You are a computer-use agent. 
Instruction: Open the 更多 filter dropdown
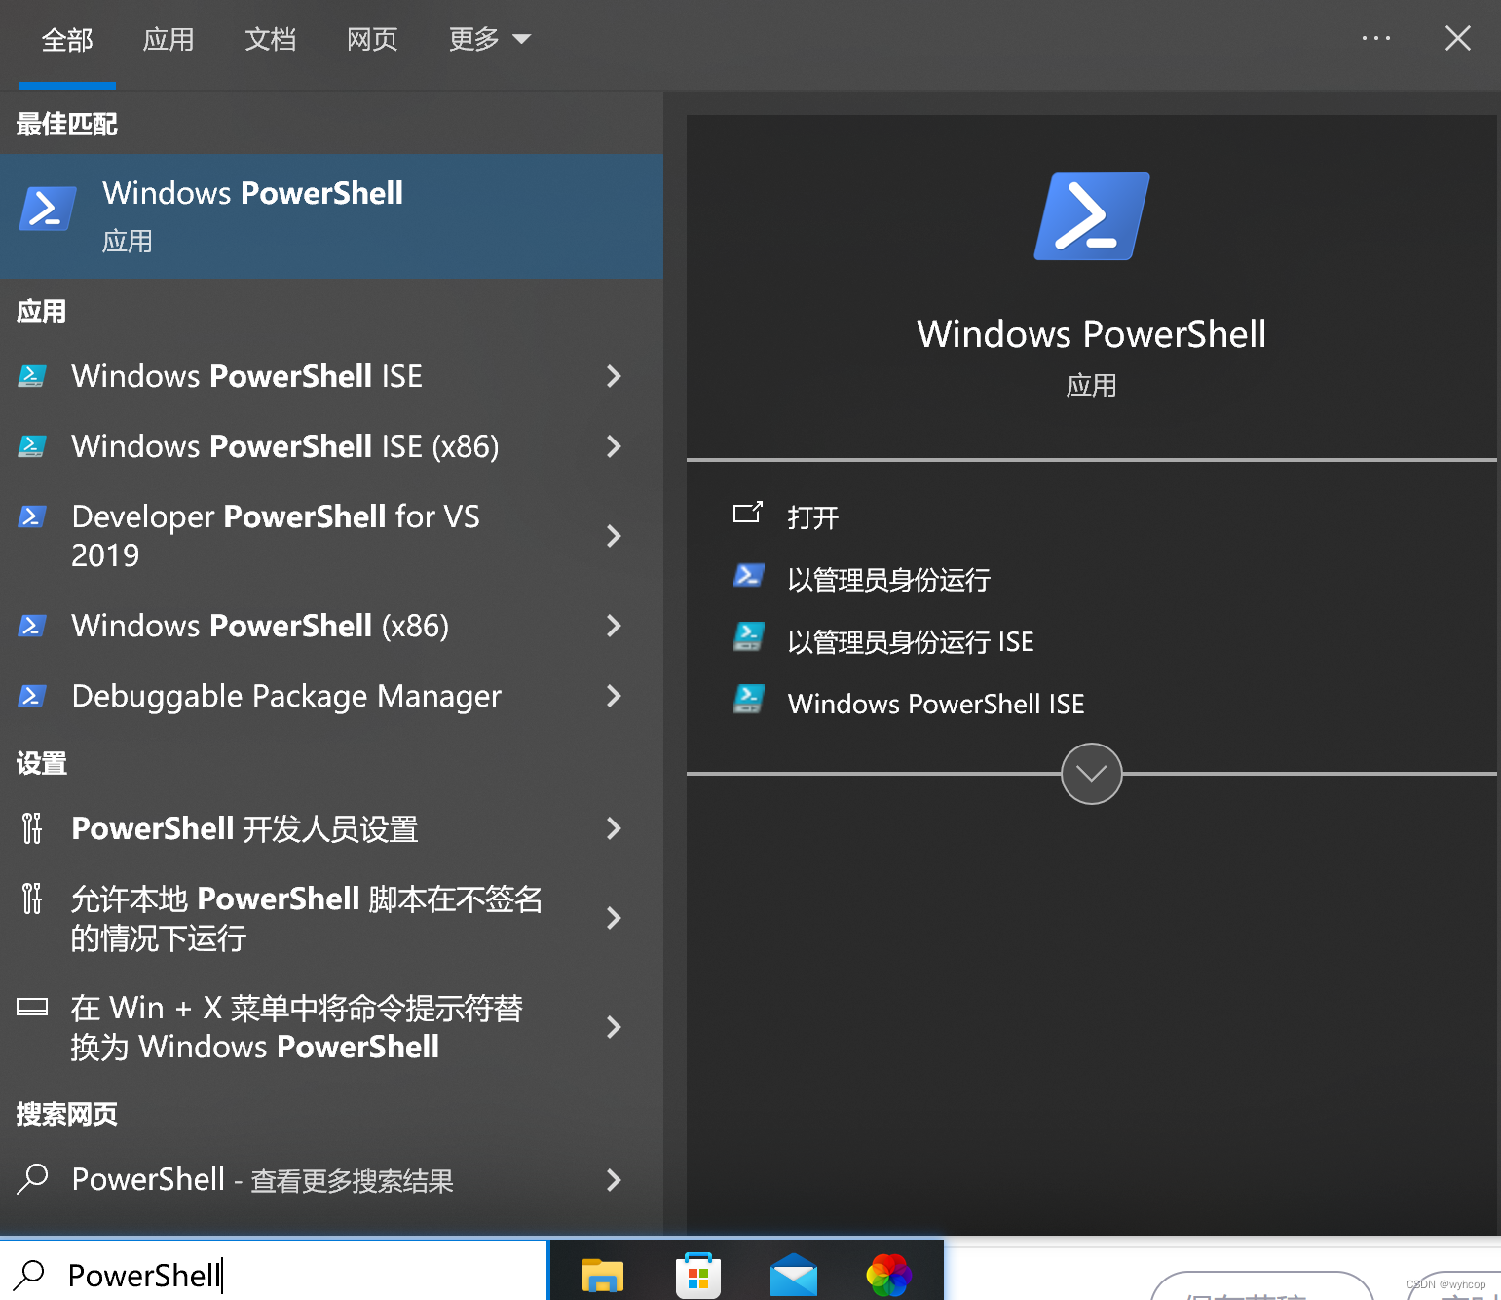[x=490, y=40]
